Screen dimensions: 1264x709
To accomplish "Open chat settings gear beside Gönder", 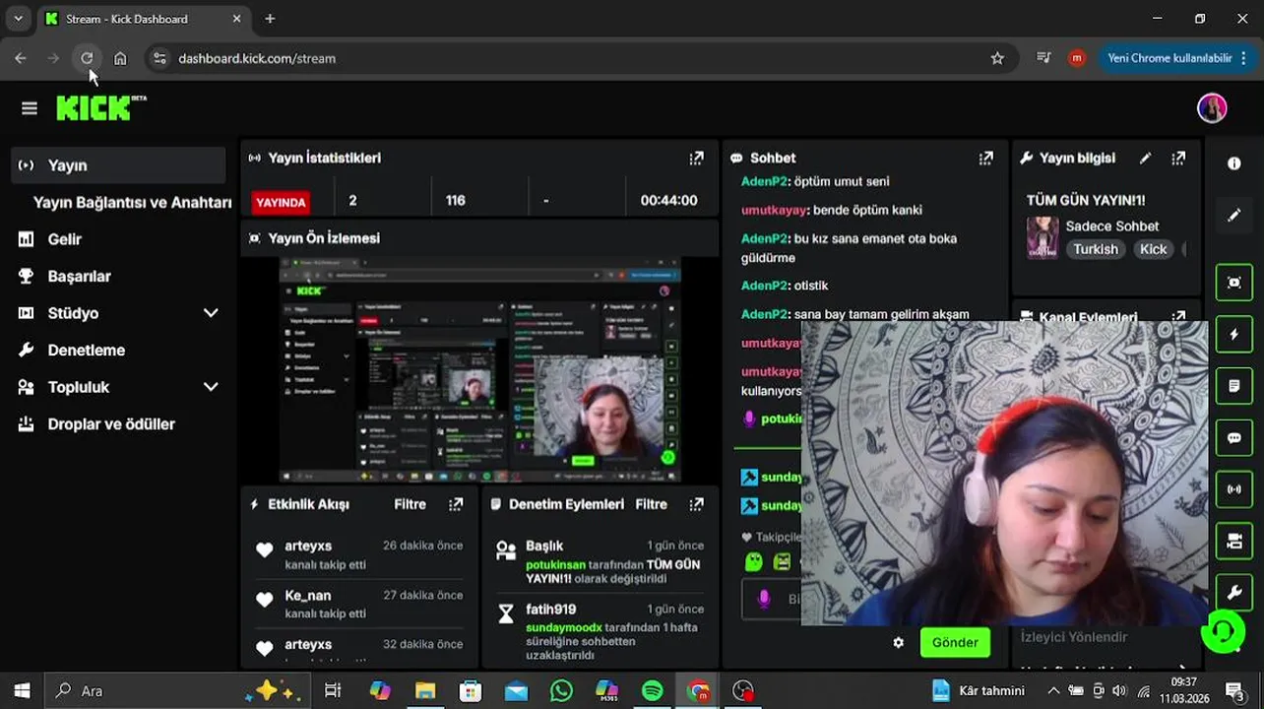I will coord(899,642).
